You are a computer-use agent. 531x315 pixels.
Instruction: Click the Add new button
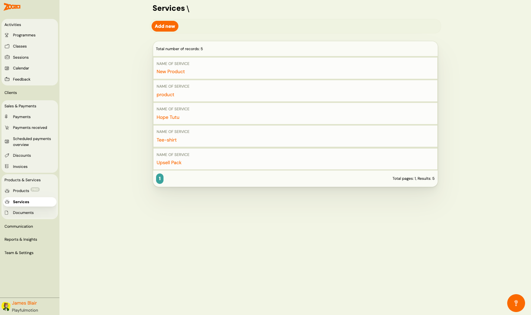pos(165,26)
